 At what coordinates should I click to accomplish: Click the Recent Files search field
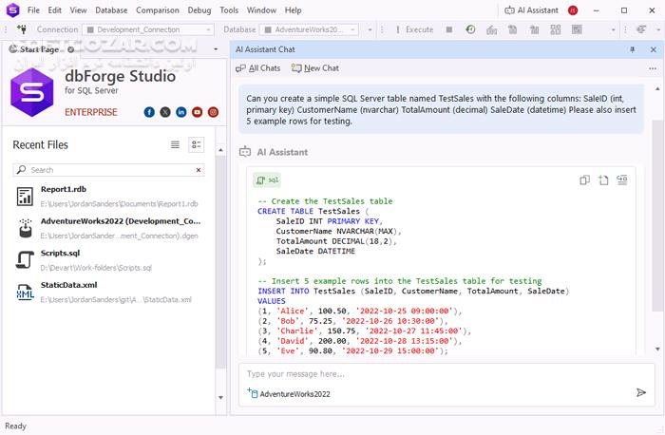[108, 170]
